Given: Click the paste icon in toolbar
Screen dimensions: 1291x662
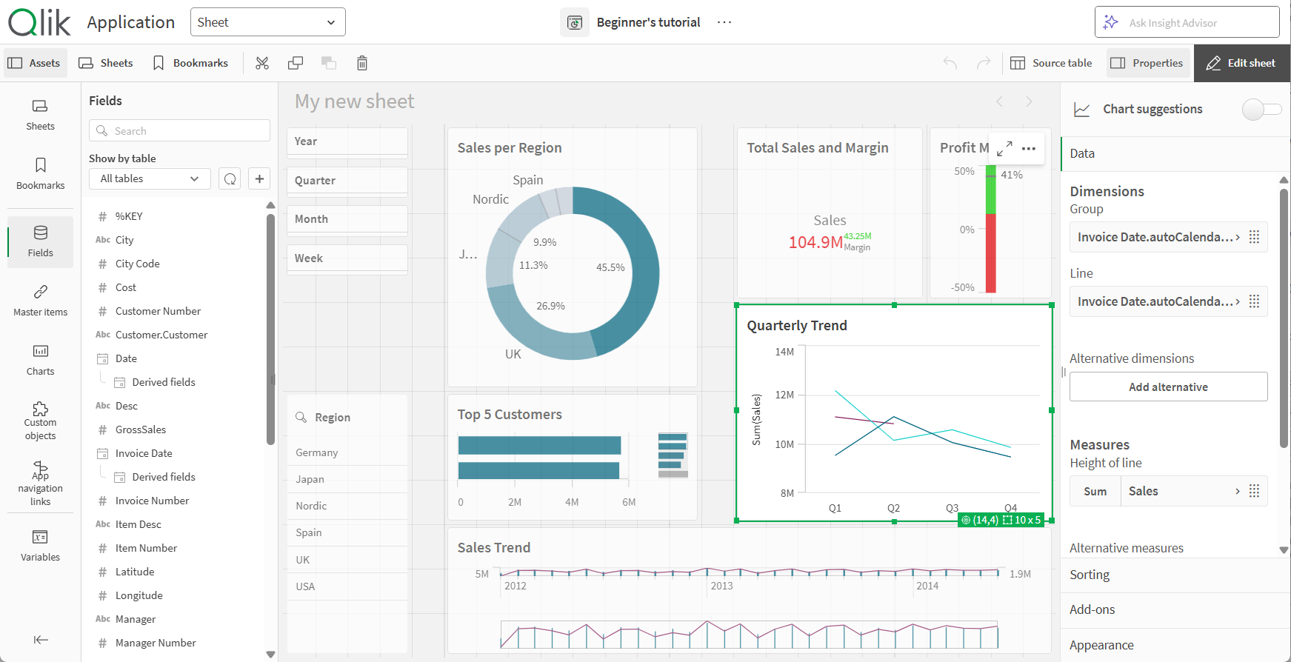Looking at the screenshot, I should coord(329,63).
